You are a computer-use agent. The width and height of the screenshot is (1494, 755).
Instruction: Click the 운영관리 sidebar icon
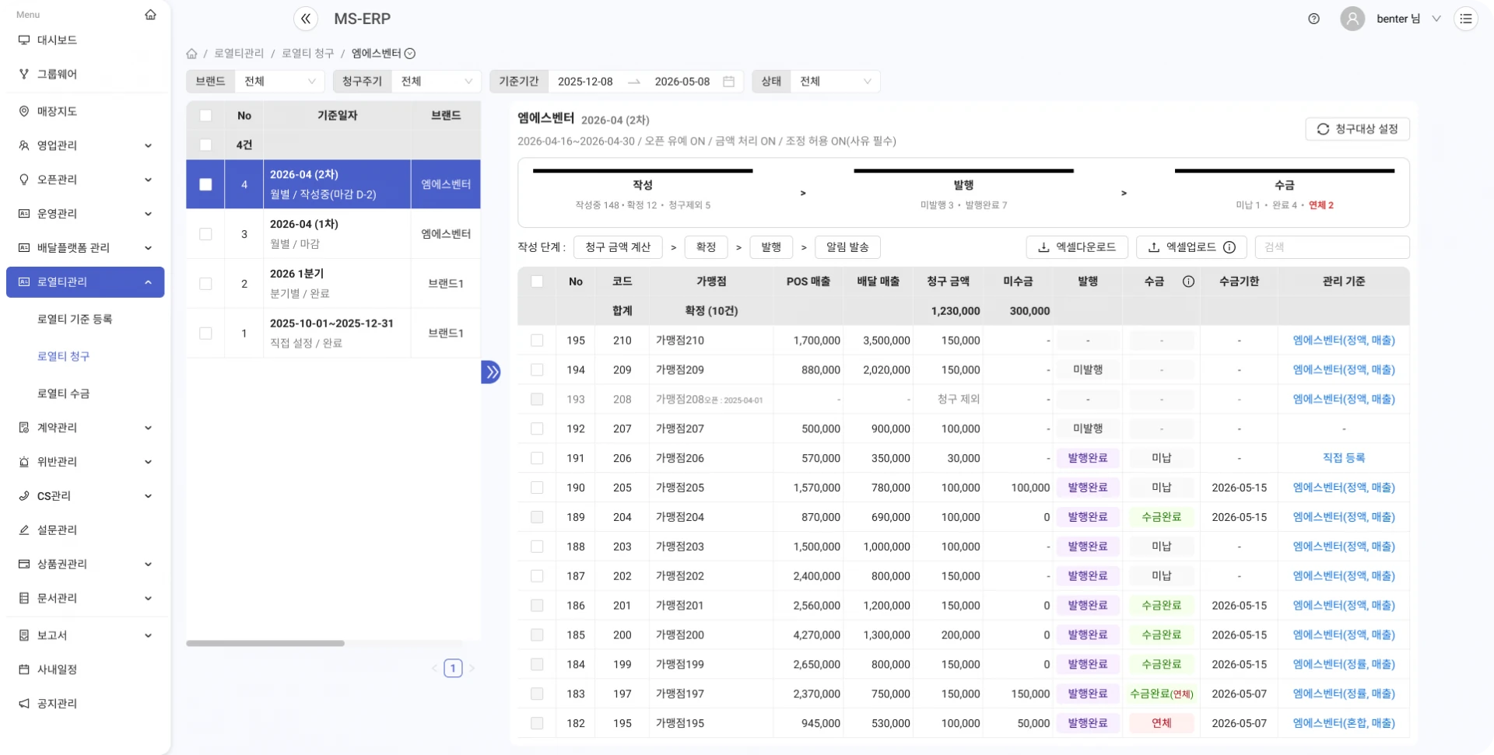24,214
